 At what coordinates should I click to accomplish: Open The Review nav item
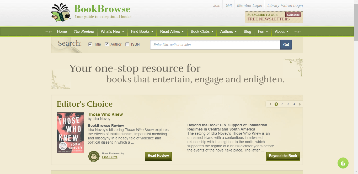[84, 31]
